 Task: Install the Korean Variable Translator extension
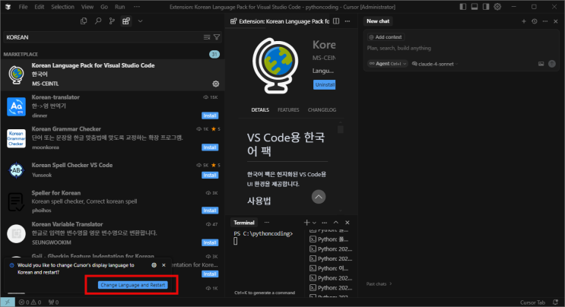(x=210, y=242)
